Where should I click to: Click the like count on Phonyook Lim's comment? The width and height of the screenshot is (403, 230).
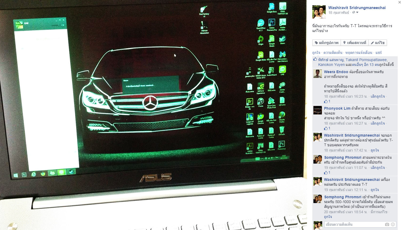pos(327,128)
